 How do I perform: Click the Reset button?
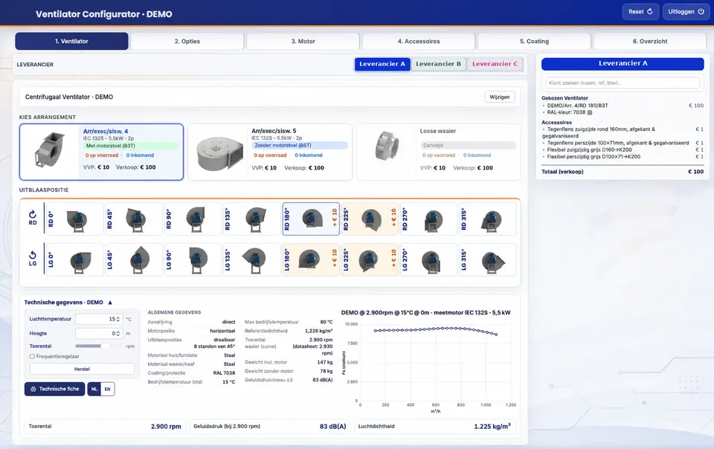[640, 12]
